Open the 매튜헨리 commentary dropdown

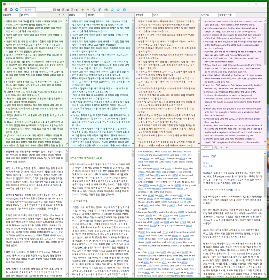[95, 15]
